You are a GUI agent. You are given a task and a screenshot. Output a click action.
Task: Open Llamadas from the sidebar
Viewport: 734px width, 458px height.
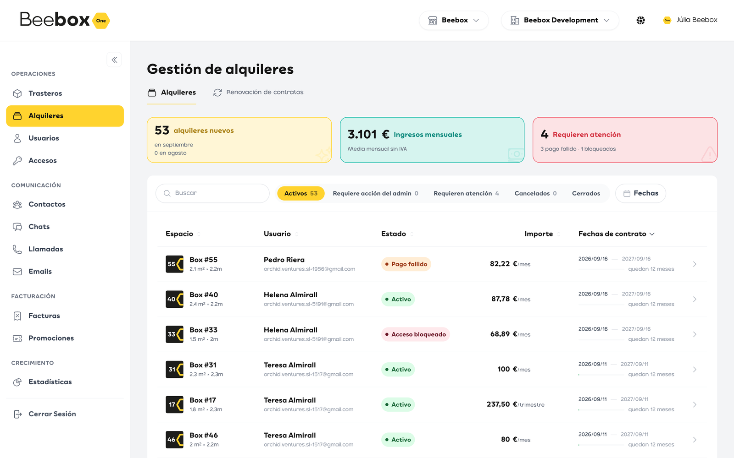tap(65, 249)
